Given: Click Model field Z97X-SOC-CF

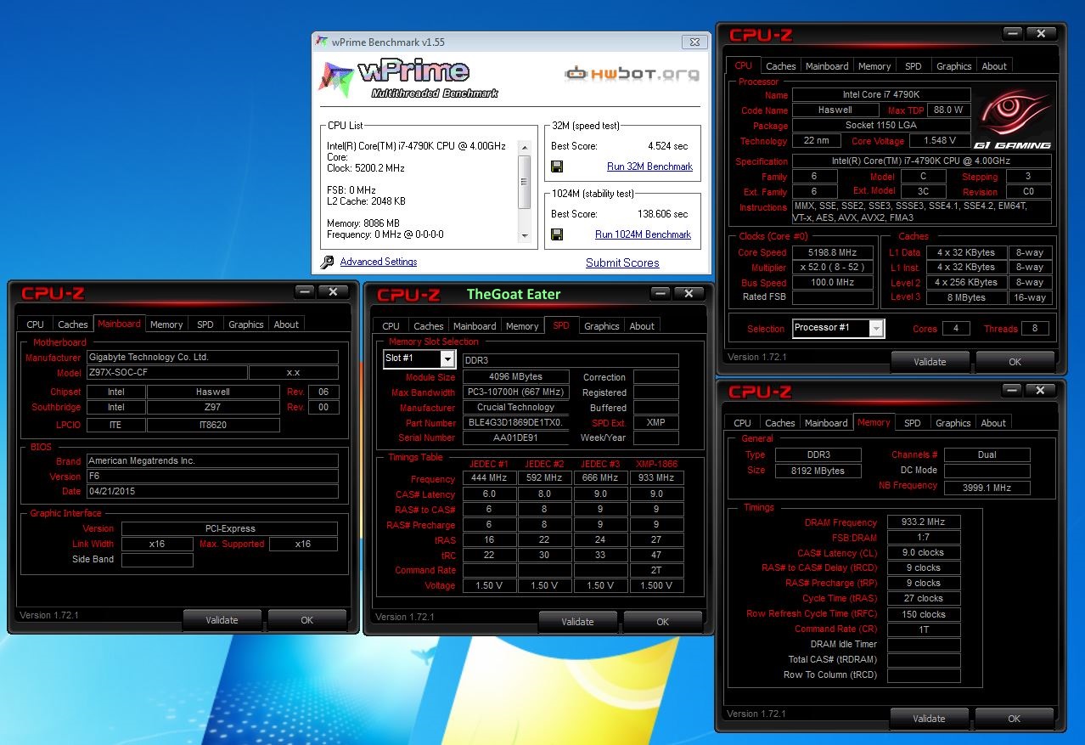Looking at the screenshot, I should coord(167,373).
